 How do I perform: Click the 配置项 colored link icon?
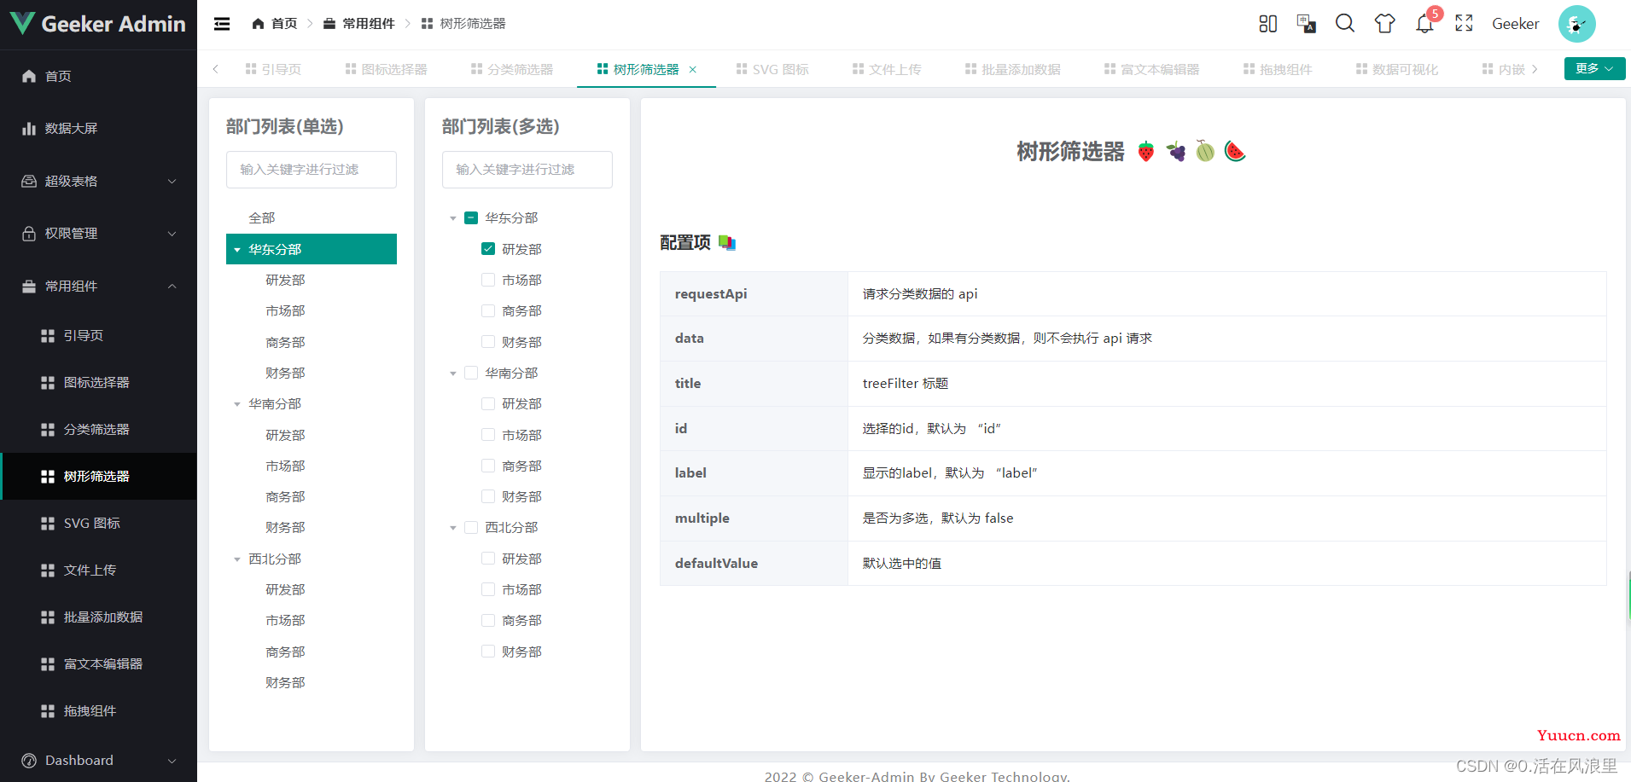[x=727, y=243]
